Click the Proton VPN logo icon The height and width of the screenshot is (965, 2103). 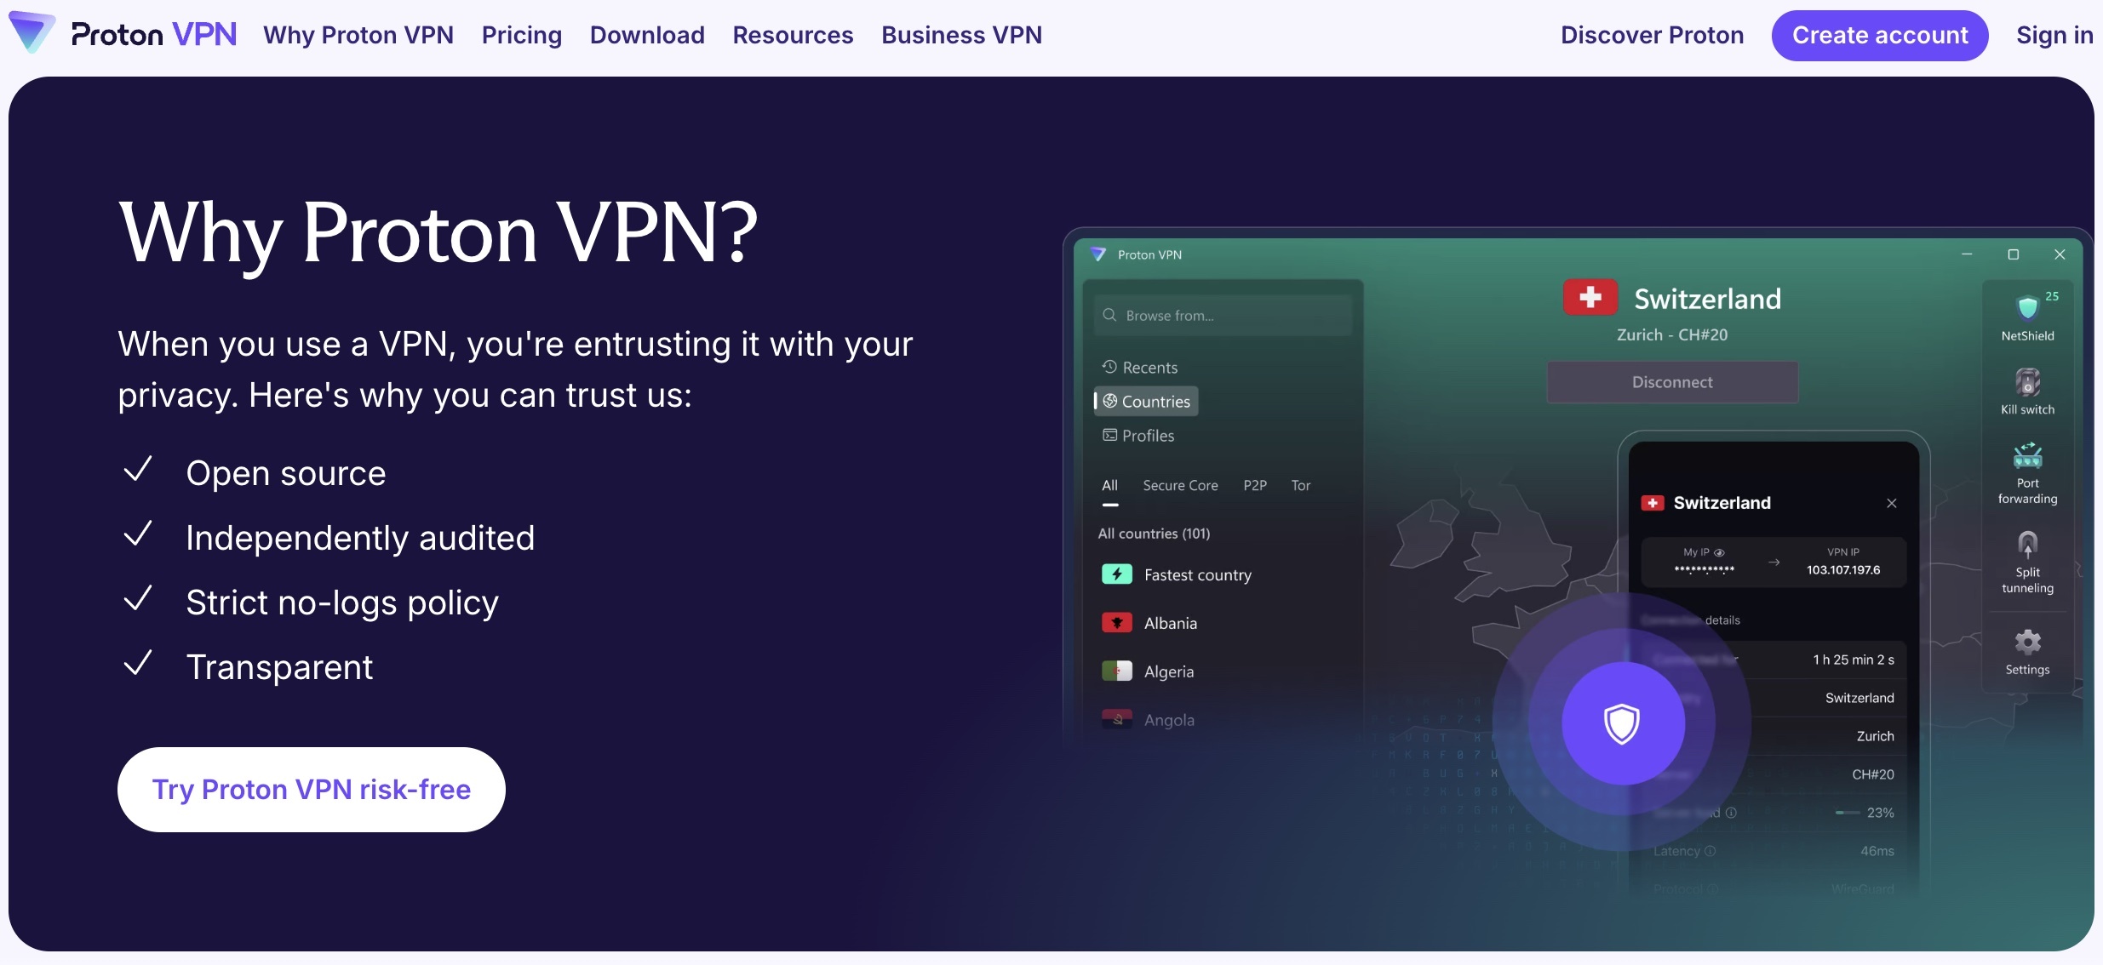pos(32,33)
